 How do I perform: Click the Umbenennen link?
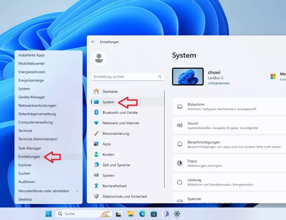pos(219,83)
